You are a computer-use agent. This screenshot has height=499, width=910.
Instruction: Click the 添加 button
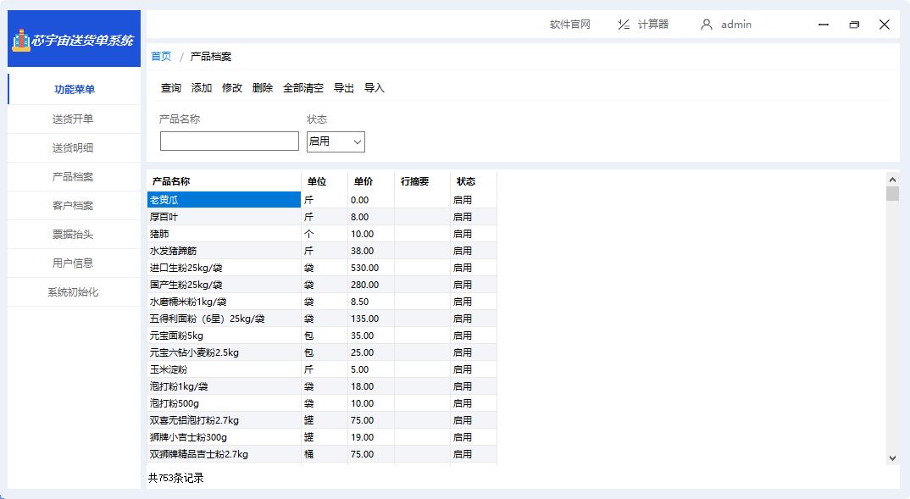click(x=202, y=87)
